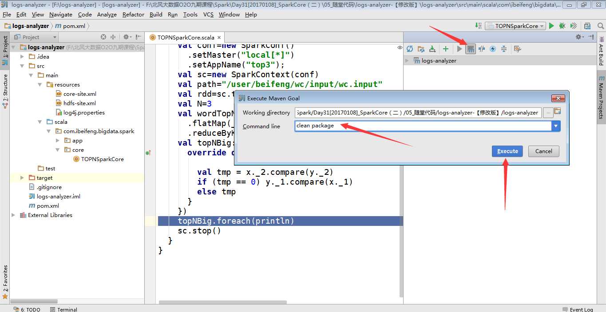
Task: Click Execute Maven Goal toolbar icon
Action: [x=471, y=49]
